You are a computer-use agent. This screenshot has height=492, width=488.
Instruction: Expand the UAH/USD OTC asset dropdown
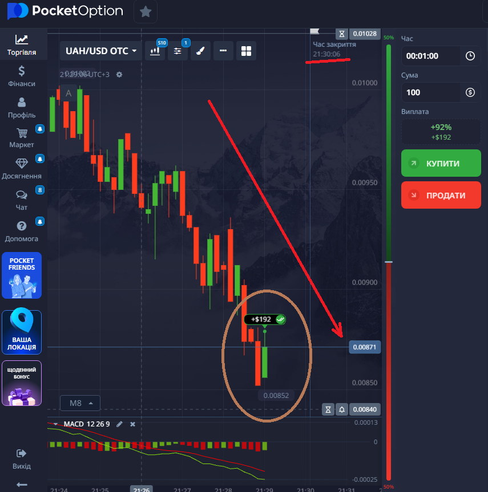point(100,51)
